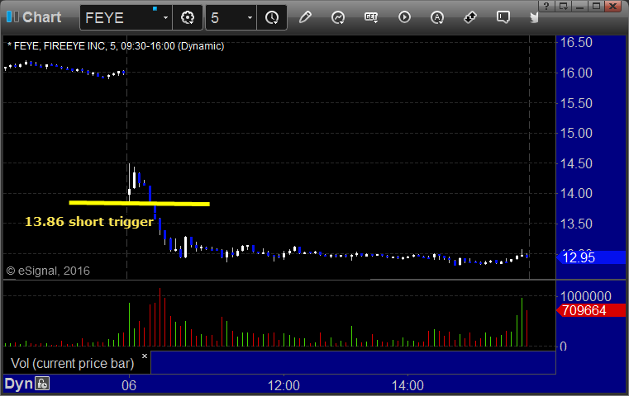
Task: Toggle the lock icon next to Dyn
Action: [x=42, y=384]
